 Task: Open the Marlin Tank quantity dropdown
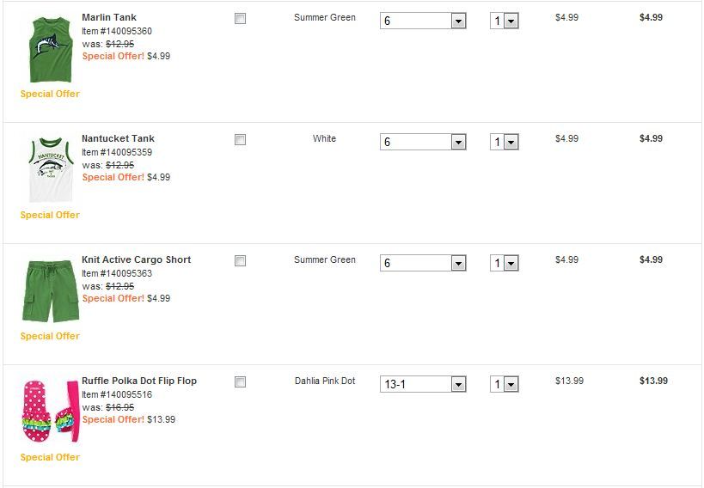pos(505,21)
